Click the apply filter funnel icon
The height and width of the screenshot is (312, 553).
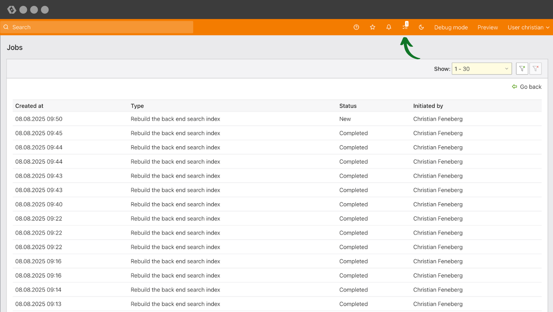point(522,69)
